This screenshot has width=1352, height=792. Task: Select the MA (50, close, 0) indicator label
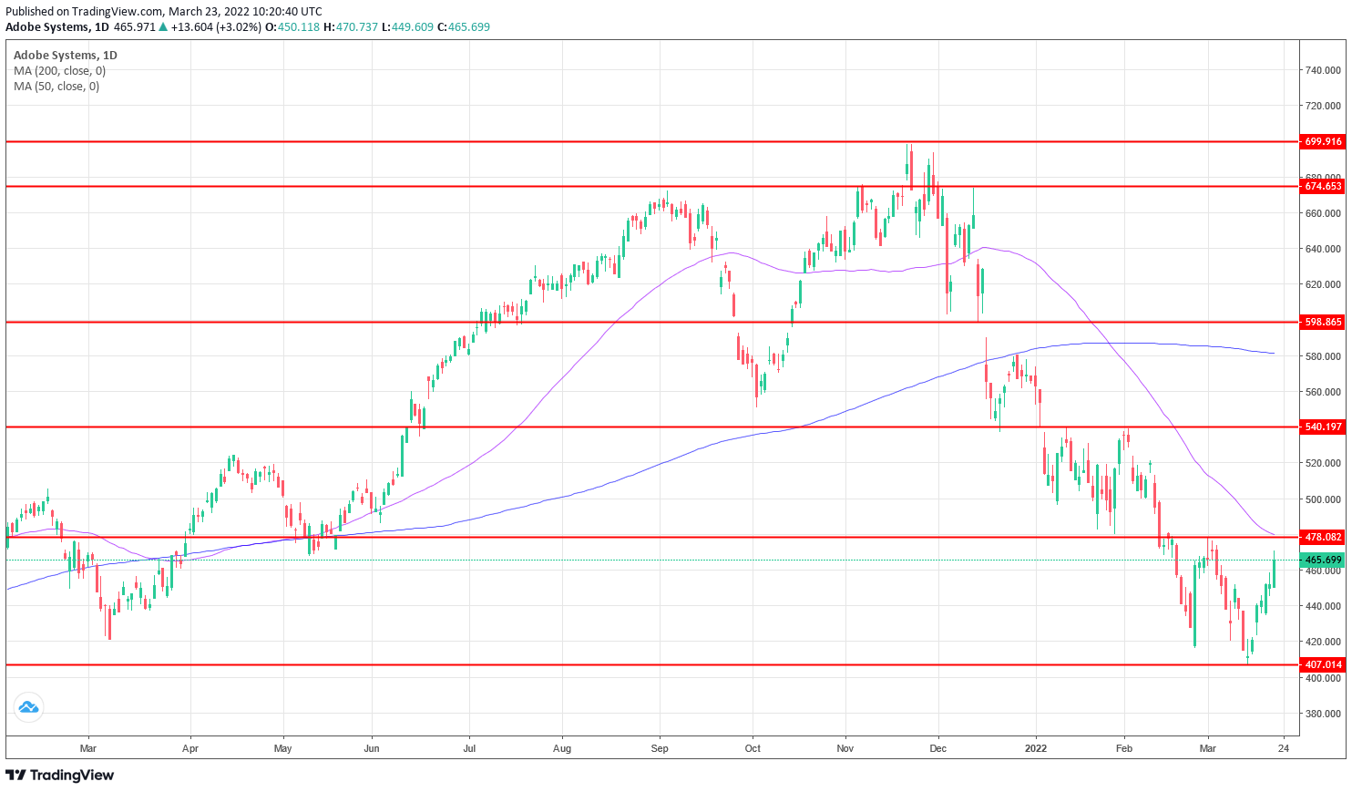click(56, 87)
